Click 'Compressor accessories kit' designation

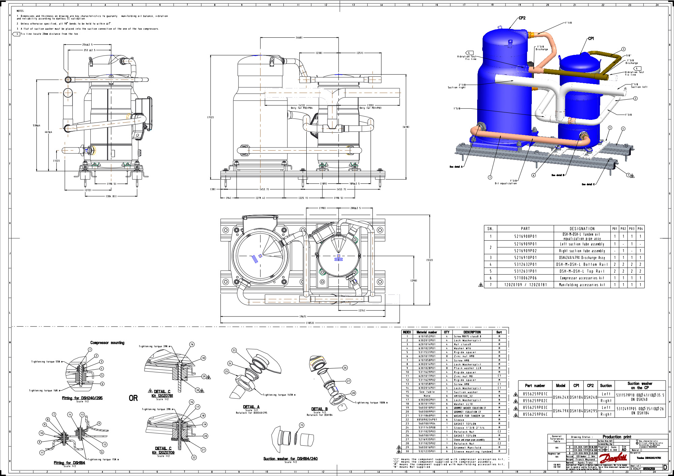[x=582, y=278]
